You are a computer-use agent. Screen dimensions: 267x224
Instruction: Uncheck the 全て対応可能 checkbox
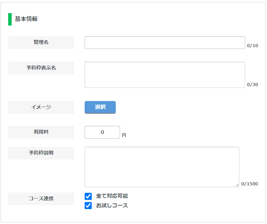point(88,196)
